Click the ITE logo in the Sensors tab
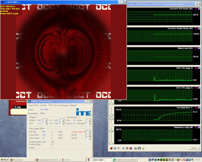Screen dimensions: 202x162 [x=84, y=112]
